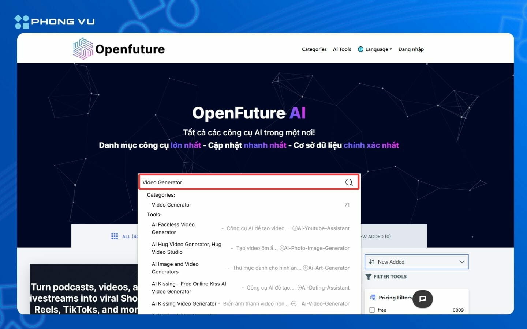Click the Phong Vu logo

point(55,22)
